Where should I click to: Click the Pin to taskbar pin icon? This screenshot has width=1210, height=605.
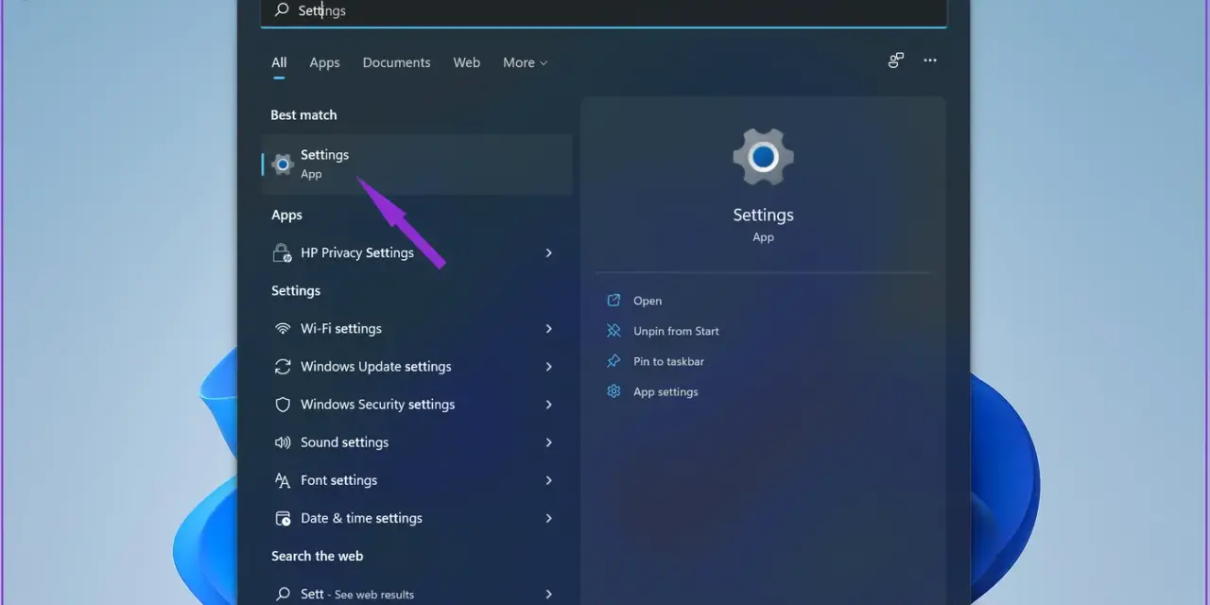614,361
